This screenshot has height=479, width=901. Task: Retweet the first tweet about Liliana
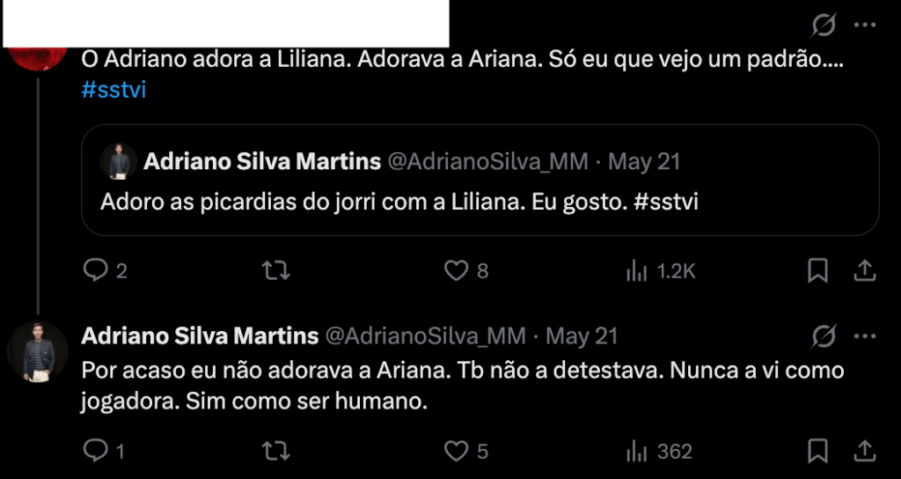(x=275, y=270)
